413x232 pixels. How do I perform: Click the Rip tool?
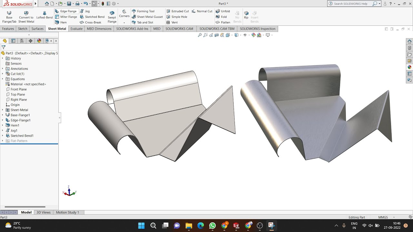click(x=246, y=15)
